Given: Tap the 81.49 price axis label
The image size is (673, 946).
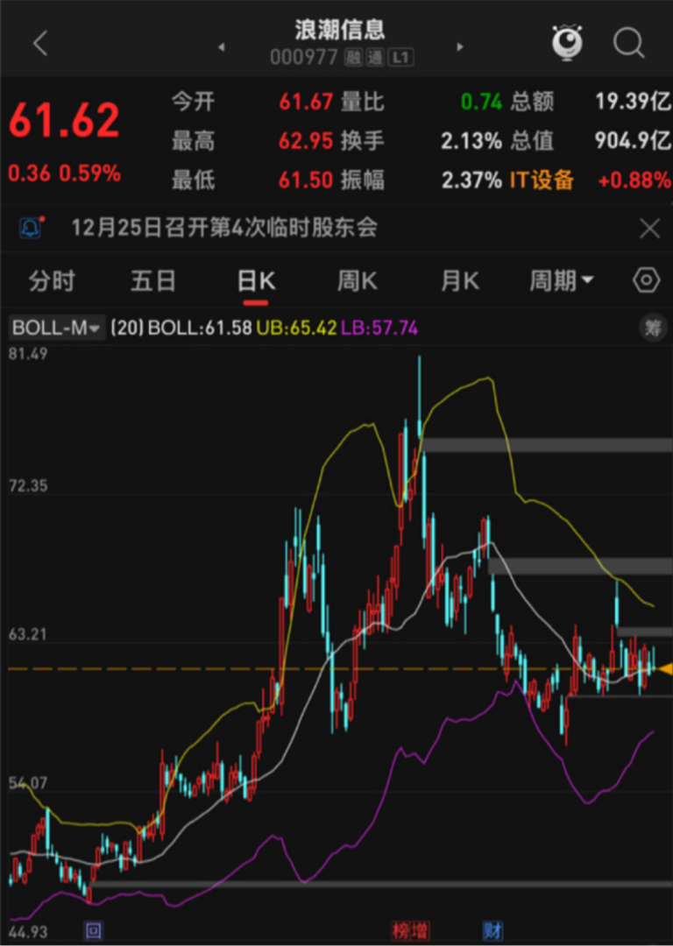Looking at the screenshot, I should click(x=28, y=354).
